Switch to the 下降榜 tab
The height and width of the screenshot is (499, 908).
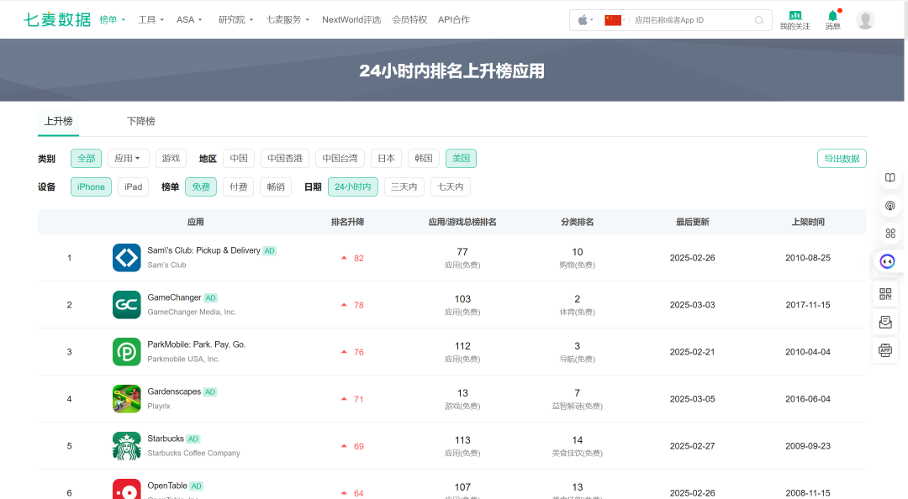pos(140,121)
